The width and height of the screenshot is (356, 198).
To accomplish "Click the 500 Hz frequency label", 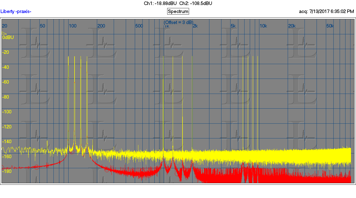I will coord(139,26).
